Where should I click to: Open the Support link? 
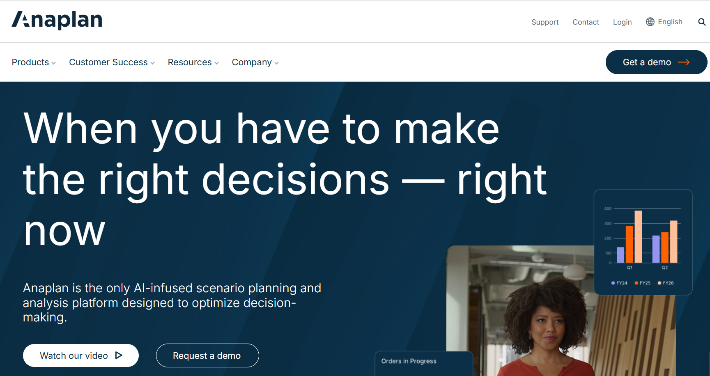pyautogui.click(x=545, y=22)
